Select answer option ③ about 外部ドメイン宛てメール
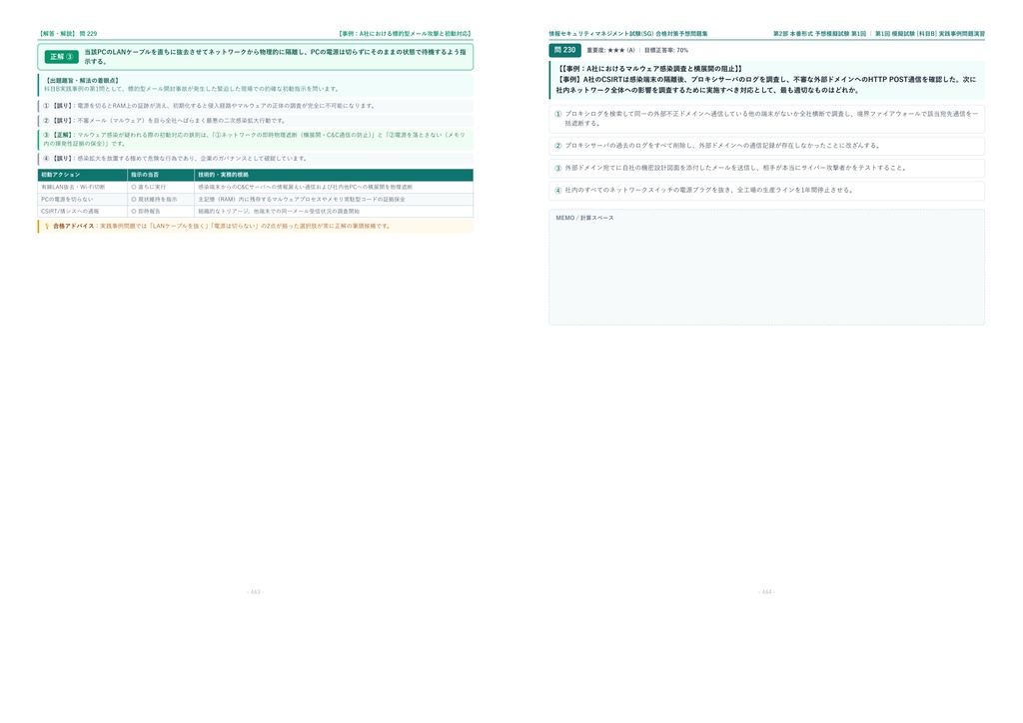This screenshot has width=1023, height=723. pos(766,168)
